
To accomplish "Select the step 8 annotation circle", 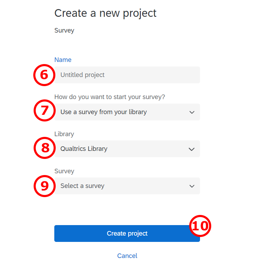I will (x=44, y=148).
